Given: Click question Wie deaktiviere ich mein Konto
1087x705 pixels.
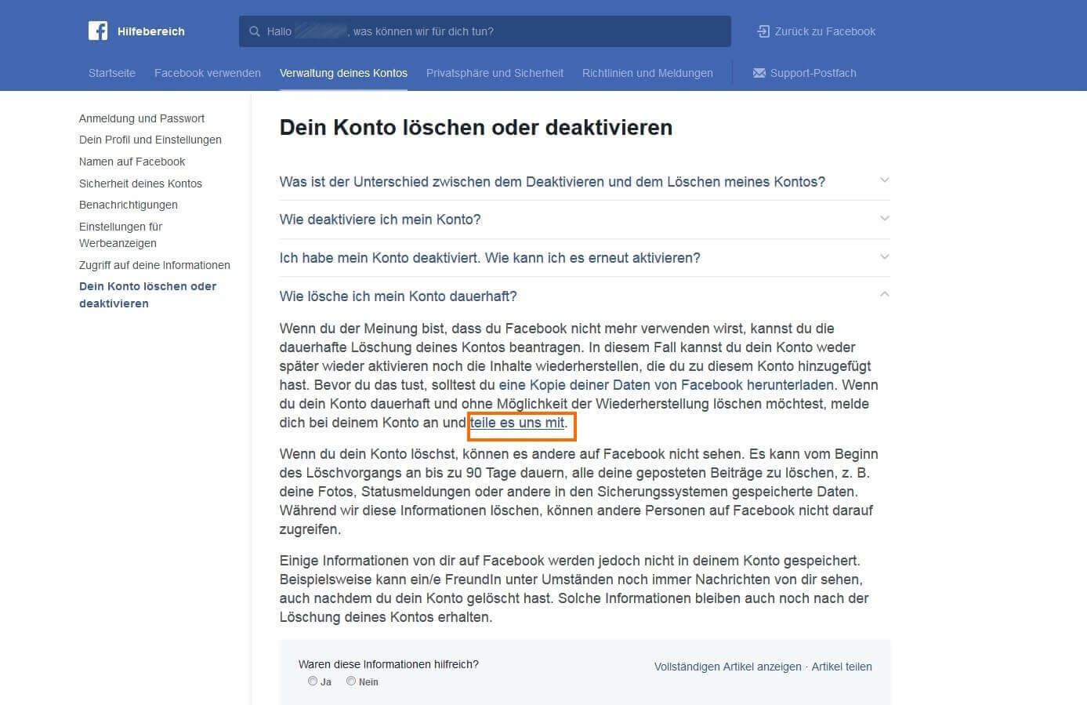Looking at the screenshot, I should tap(380, 220).
